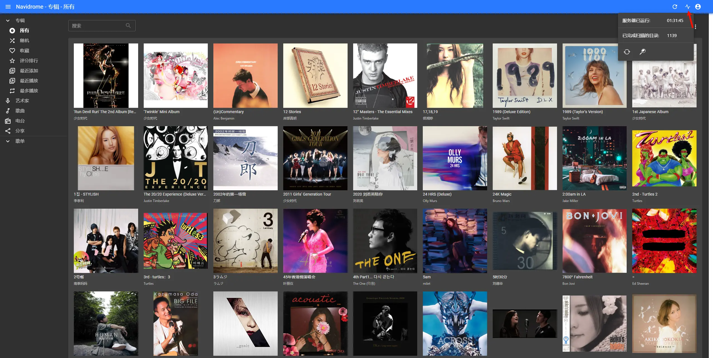Open the three-dot more options menu
This screenshot has height=358, width=713.
695,27
